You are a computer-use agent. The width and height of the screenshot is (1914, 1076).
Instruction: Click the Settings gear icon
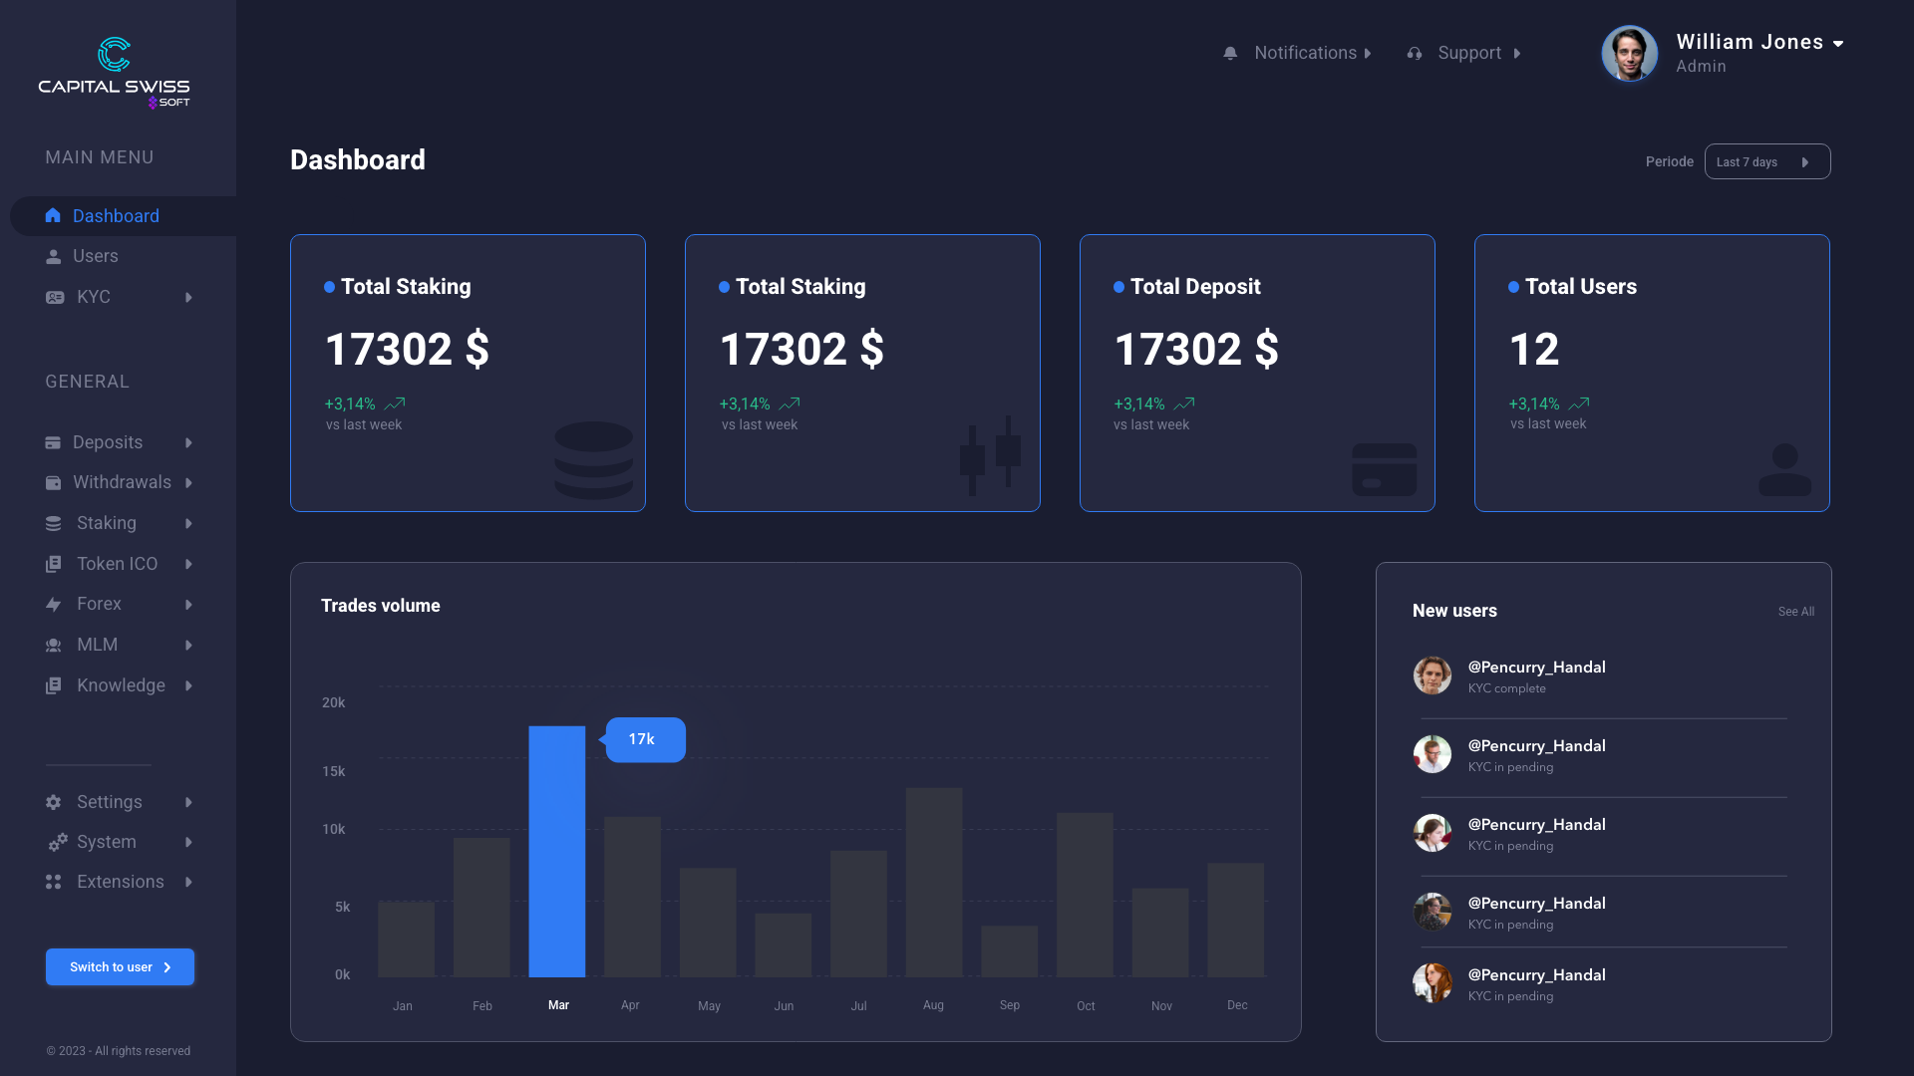pos(54,803)
